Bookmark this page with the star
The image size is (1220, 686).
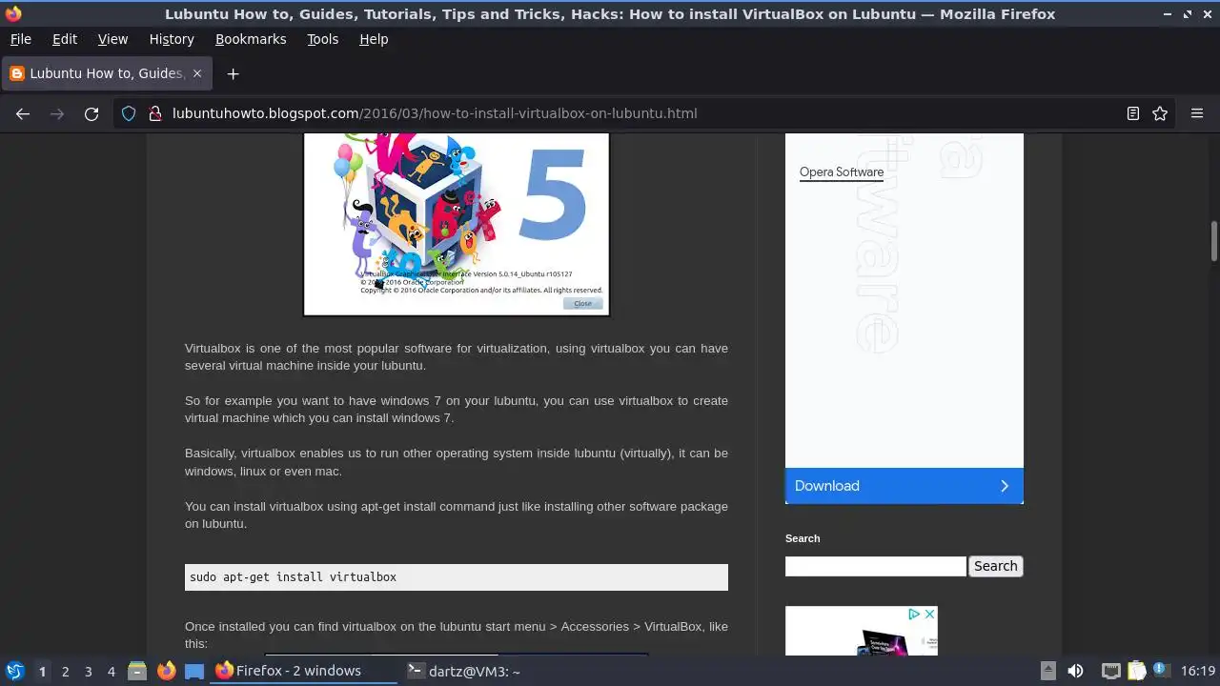1160,113
